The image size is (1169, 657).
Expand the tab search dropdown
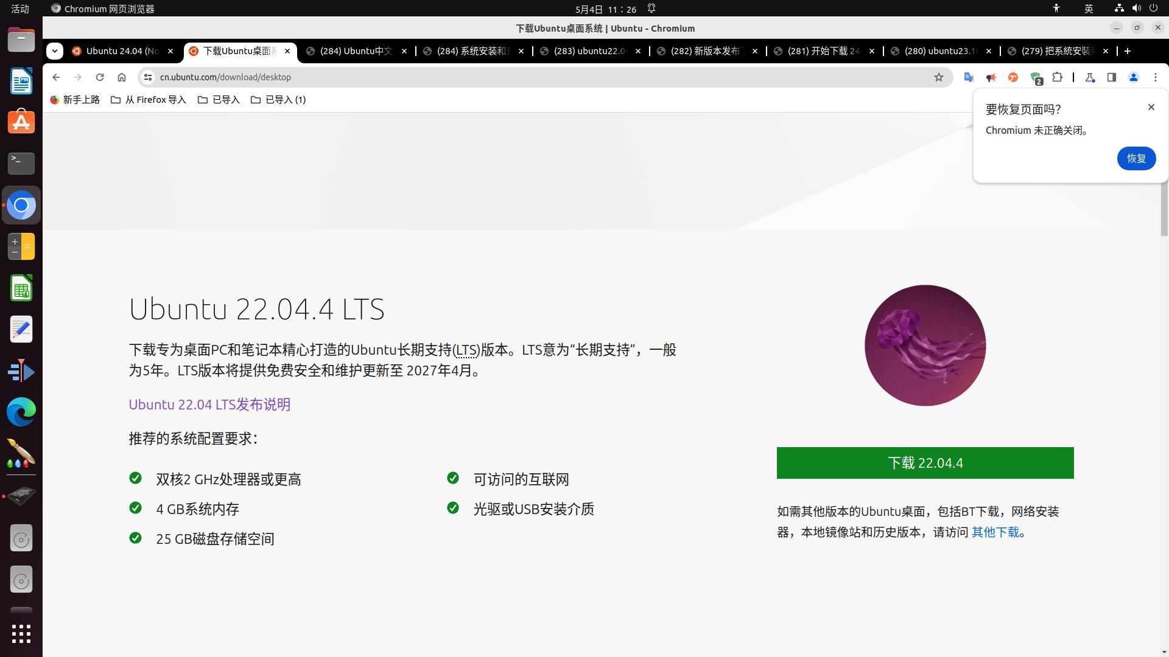point(55,51)
